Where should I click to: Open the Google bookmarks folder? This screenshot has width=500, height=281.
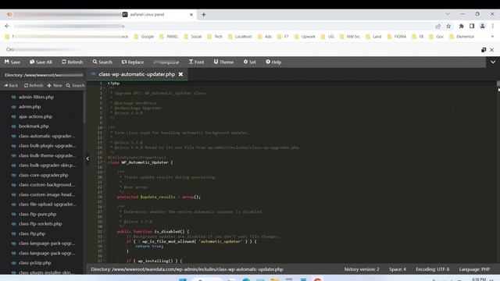(144, 37)
